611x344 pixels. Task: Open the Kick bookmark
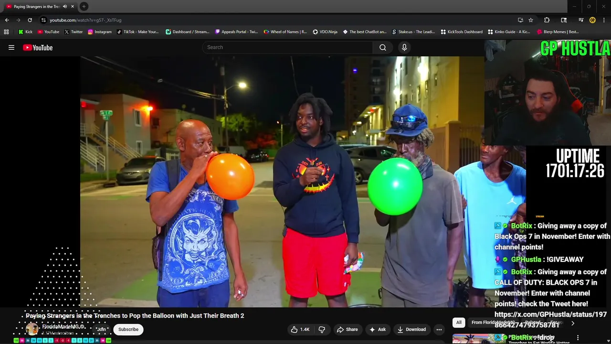pyautogui.click(x=25, y=32)
